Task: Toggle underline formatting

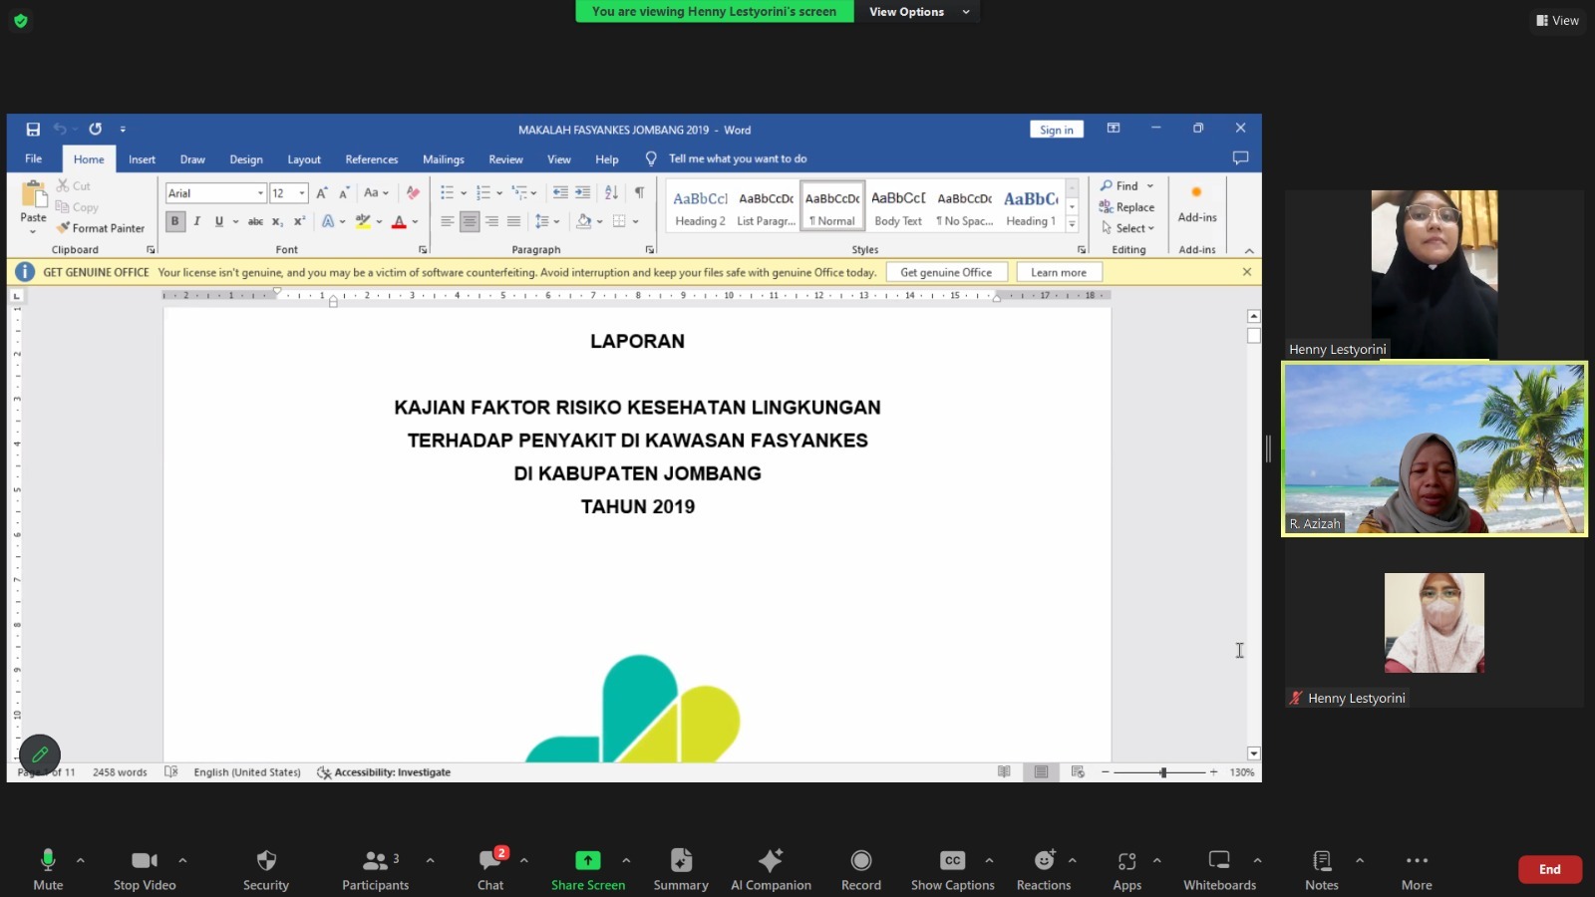Action: click(x=217, y=221)
